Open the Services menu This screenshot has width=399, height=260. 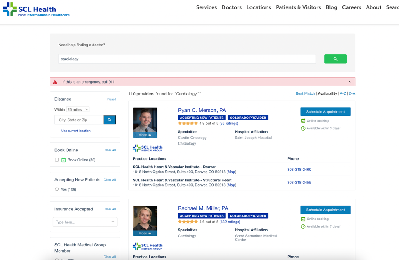pos(206,7)
